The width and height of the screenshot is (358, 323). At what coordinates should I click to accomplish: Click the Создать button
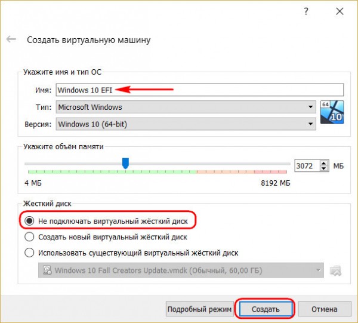click(x=266, y=309)
